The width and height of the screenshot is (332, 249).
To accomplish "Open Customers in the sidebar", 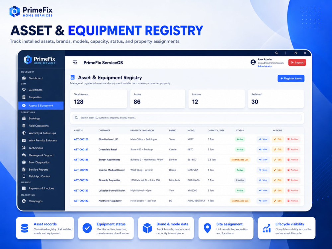I will click(x=36, y=90).
